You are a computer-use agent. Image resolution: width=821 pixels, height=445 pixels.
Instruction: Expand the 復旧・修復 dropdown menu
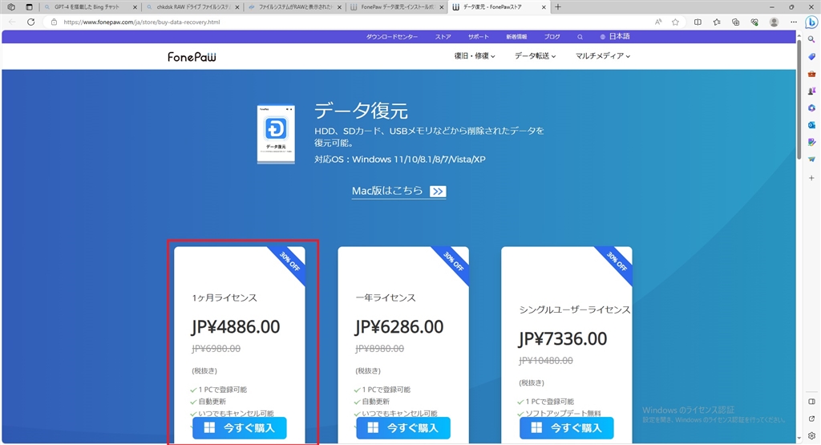pos(475,56)
